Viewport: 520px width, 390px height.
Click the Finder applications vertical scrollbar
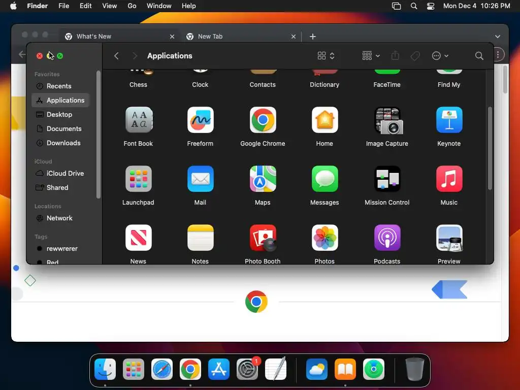pos(490,148)
